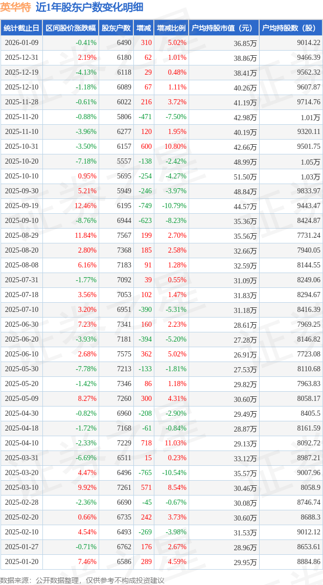Click the 股东户数 column header
This screenshot has height=585, width=323.
coord(116,28)
